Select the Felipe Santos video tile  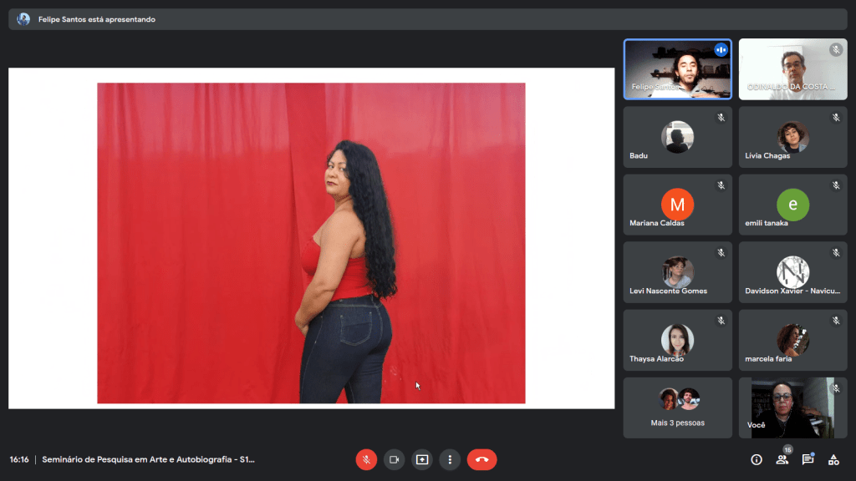point(677,69)
